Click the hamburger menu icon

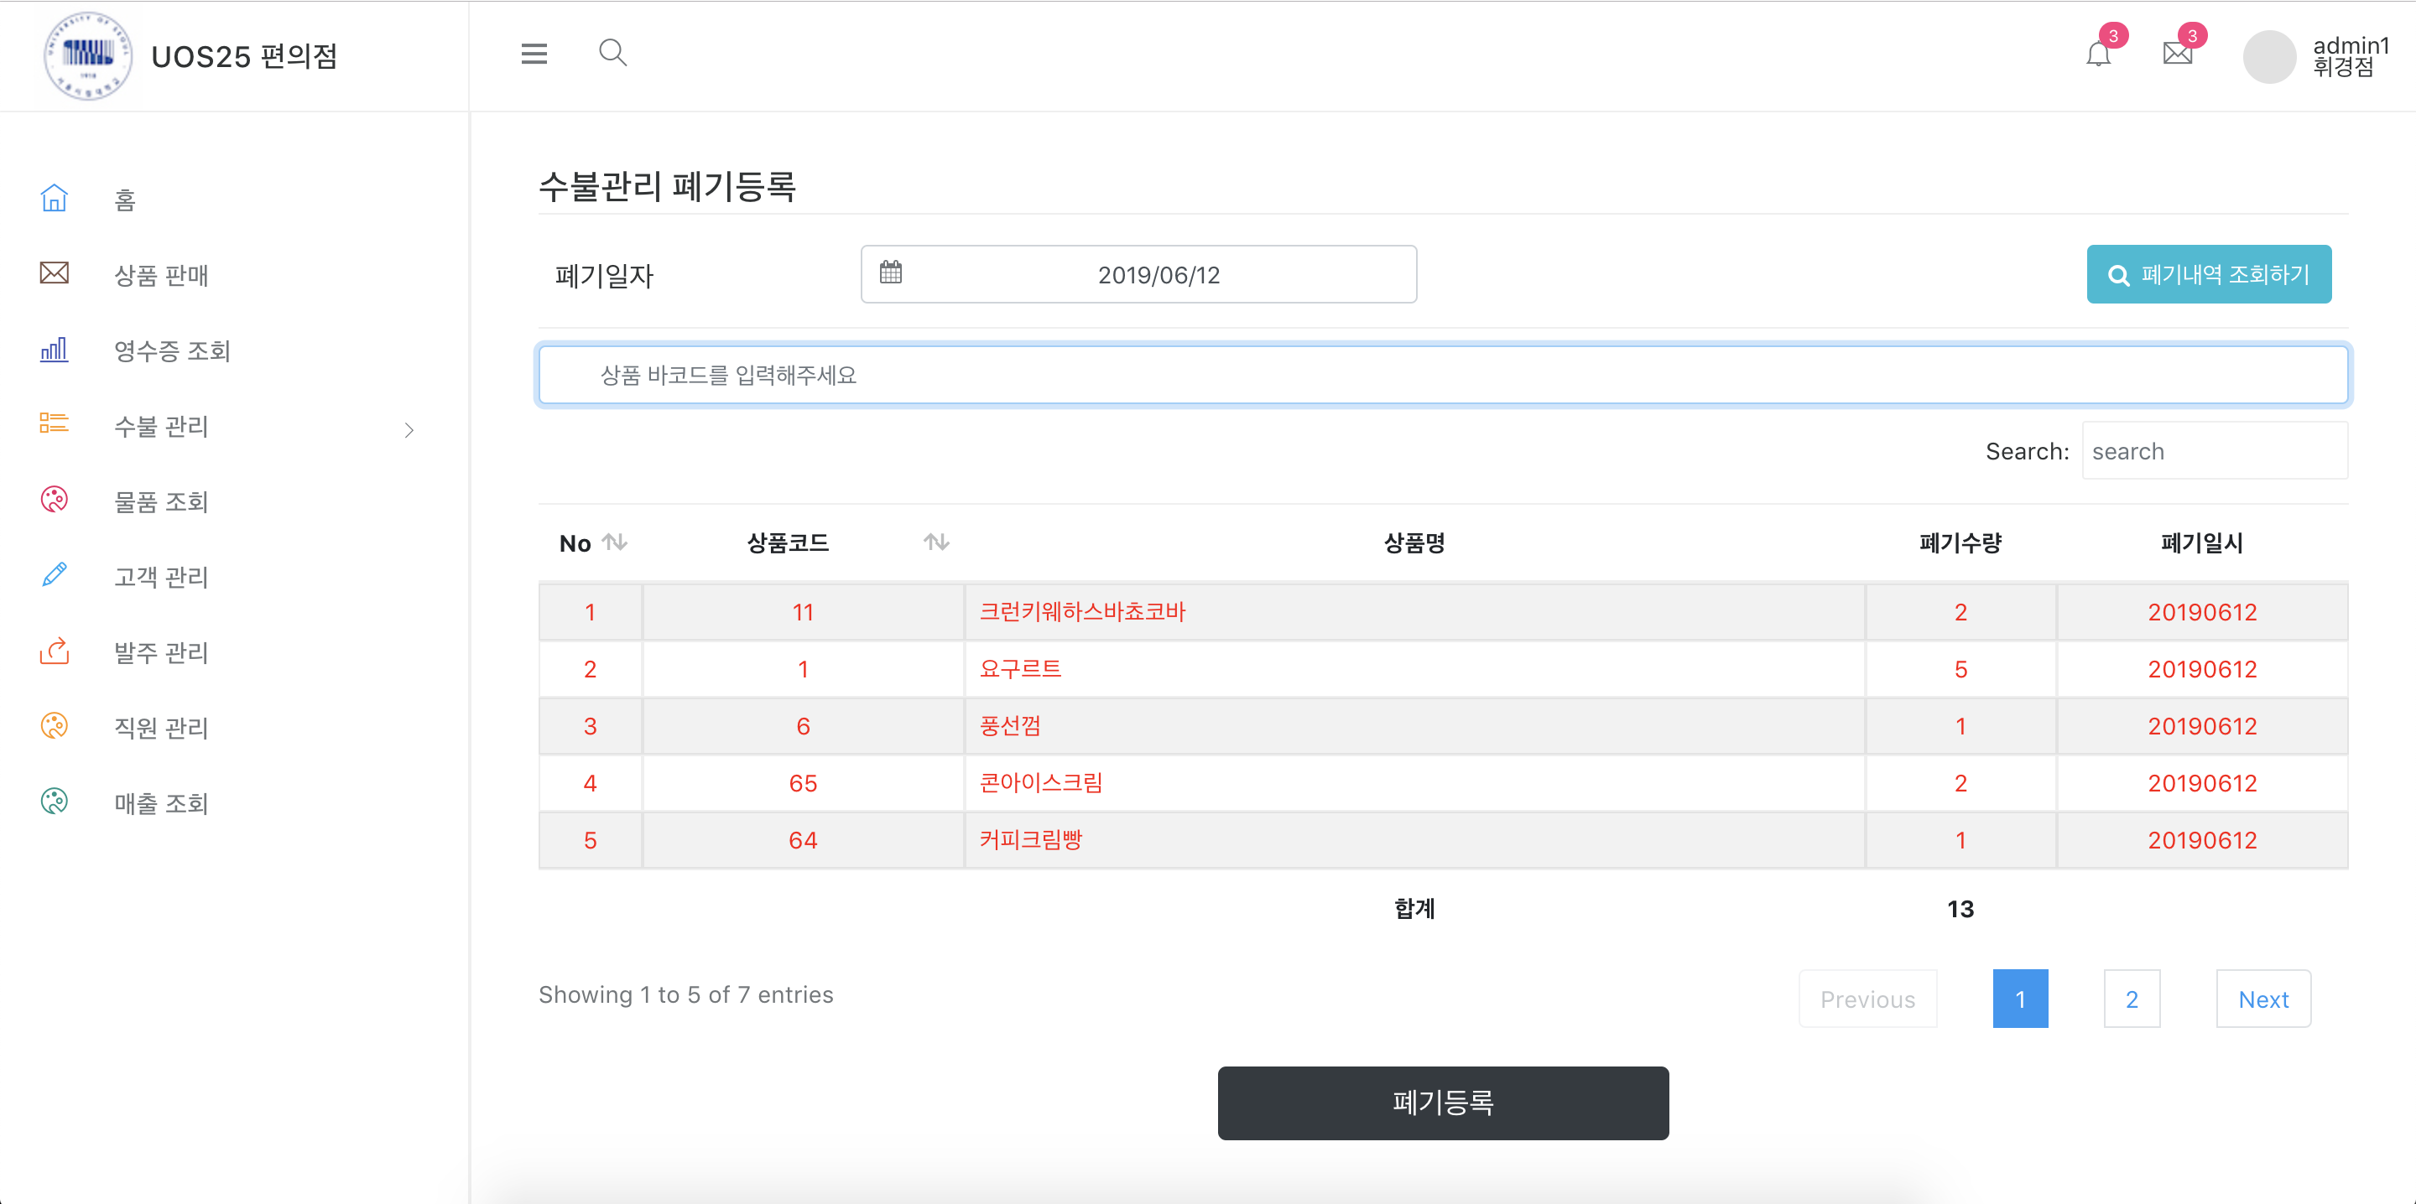(534, 54)
